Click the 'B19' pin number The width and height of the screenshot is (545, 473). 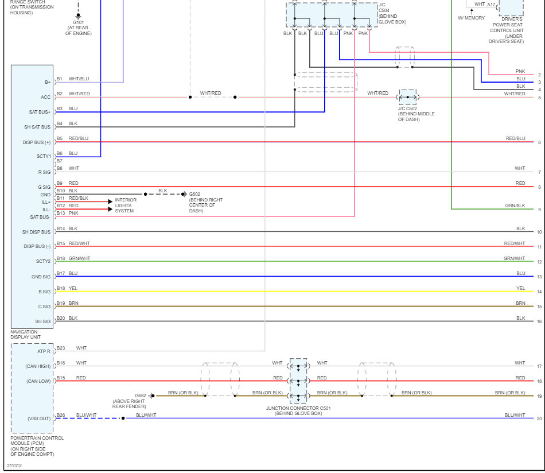[61, 303]
